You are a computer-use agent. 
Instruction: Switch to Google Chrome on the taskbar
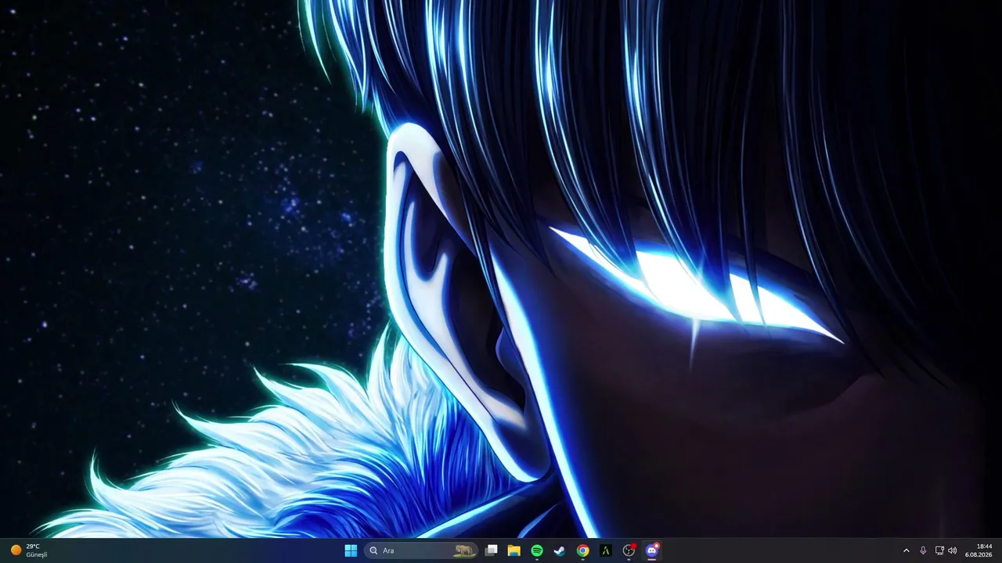[x=582, y=550]
